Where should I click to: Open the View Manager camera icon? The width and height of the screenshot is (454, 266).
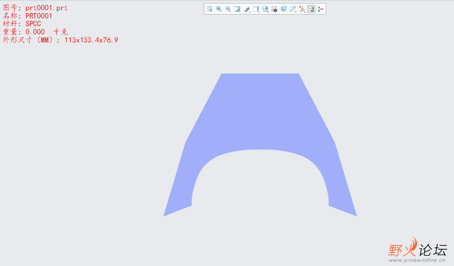(274, 9)
